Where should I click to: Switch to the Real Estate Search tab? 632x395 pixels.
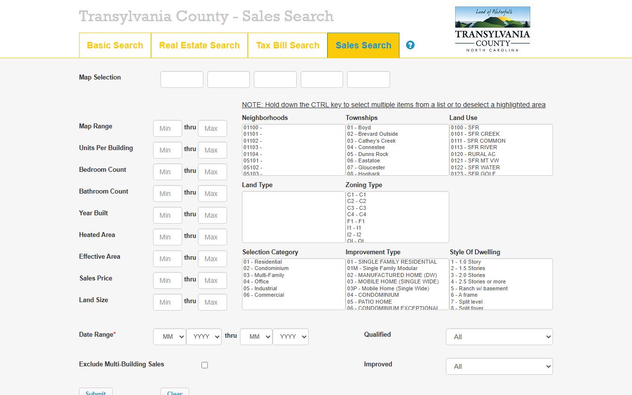pos(199,45)
